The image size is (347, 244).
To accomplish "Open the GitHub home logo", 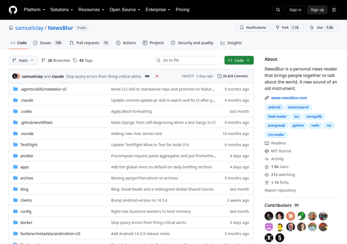I will coord(13,10).
